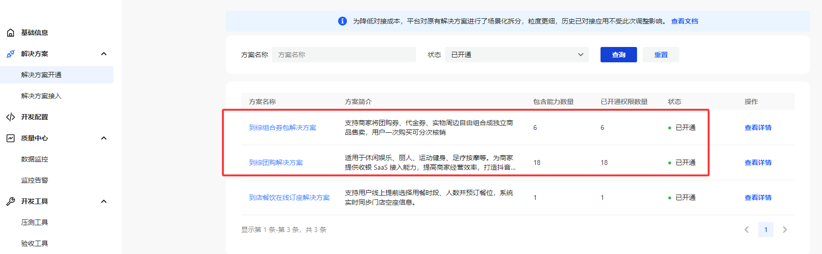
Task: Open 监控告警 from the sidebar
Action: pyautogui.click(x=35, y=180)
